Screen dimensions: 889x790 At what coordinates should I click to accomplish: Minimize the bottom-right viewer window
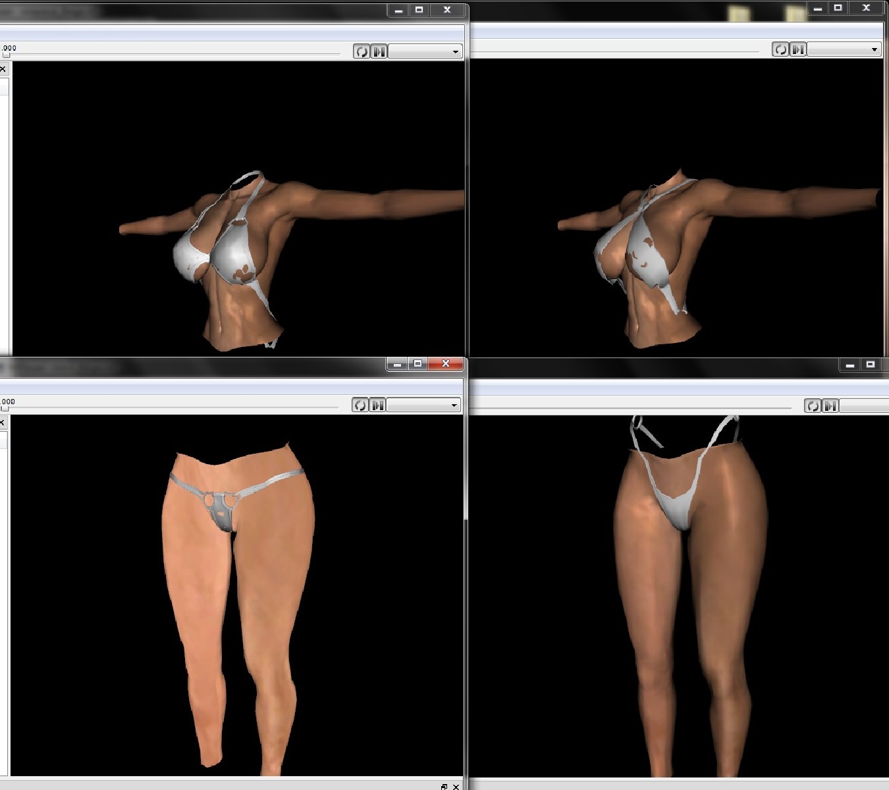click(x=850, y=365)
